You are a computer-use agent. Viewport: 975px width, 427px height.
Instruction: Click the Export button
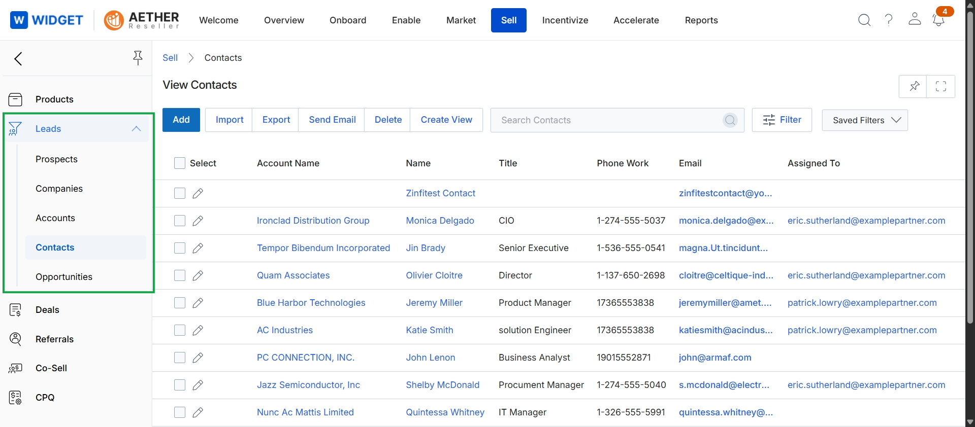[x=276, y=120]
